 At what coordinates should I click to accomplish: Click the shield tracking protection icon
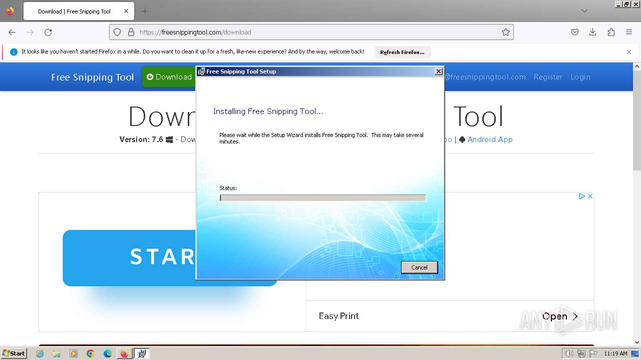[x=117, y=32]
